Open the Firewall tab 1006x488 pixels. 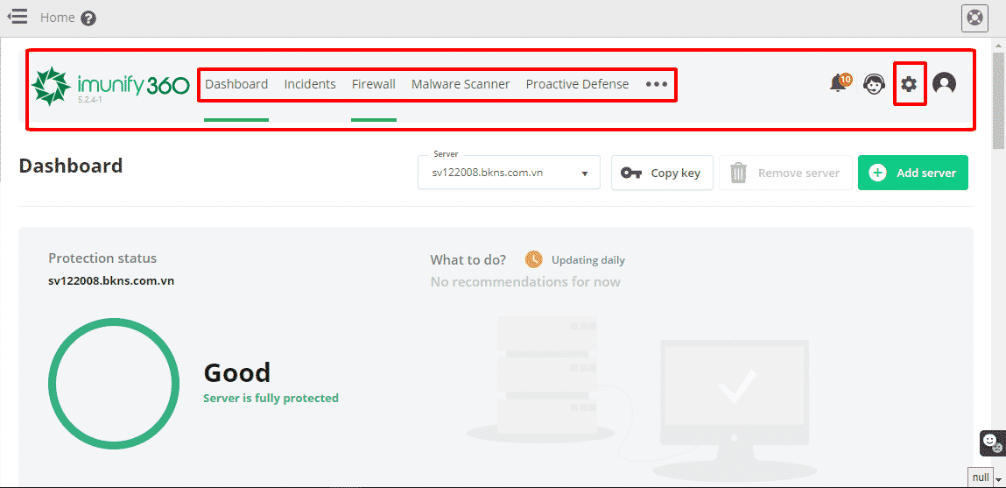374,85
